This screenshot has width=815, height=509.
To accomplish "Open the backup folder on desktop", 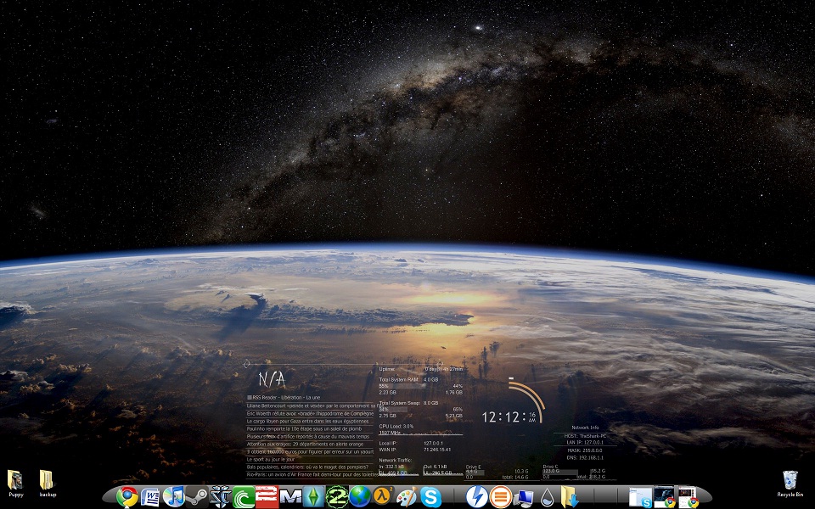I will (48, 484).
